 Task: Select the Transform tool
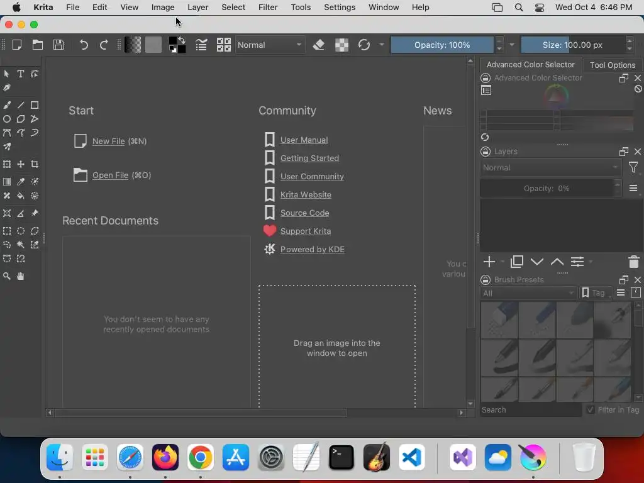pos(7,164)
